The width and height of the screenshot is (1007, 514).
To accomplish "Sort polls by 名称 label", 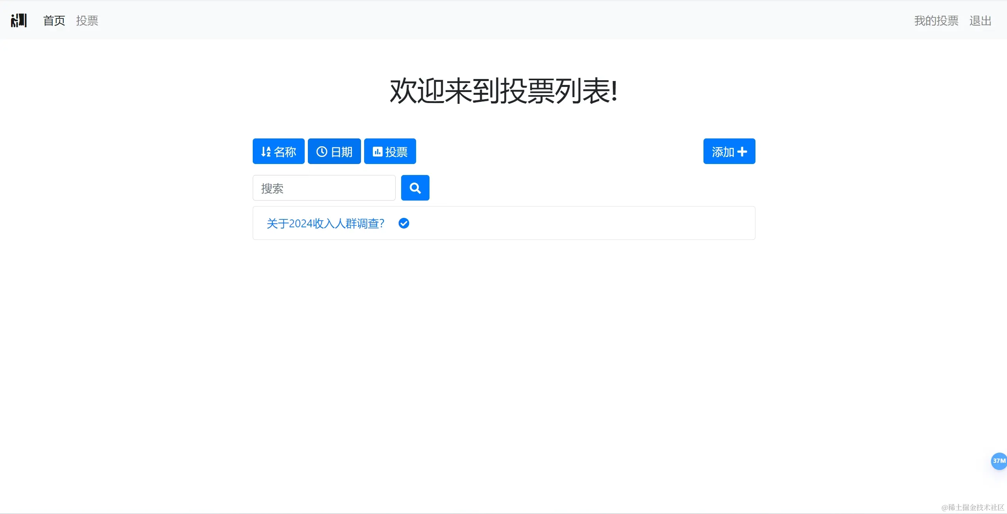I will coord(285,152).
